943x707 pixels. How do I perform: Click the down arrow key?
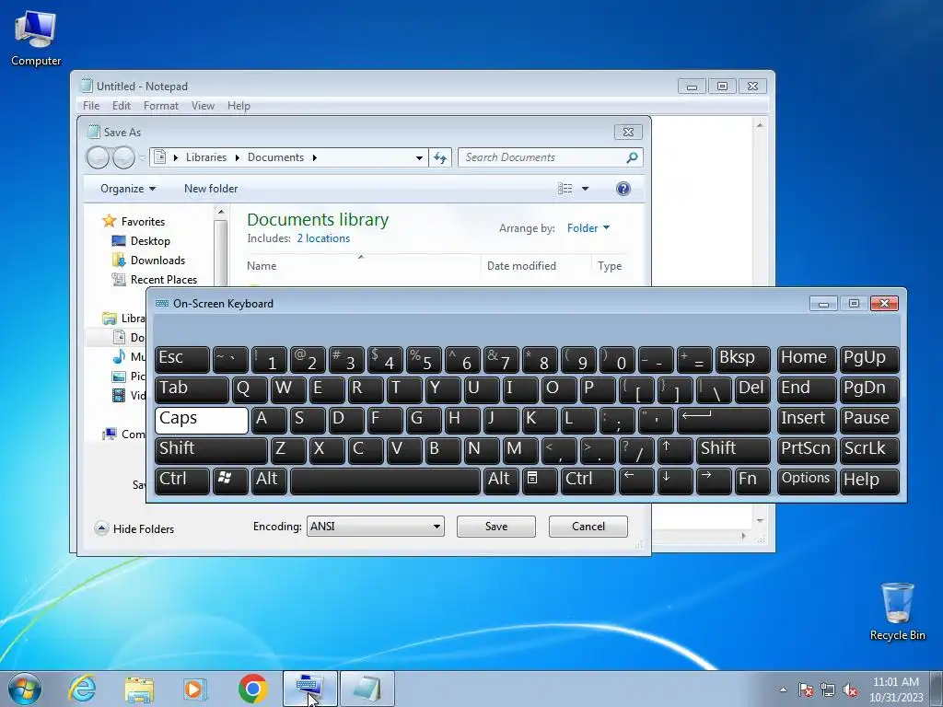tap(675, 481)
